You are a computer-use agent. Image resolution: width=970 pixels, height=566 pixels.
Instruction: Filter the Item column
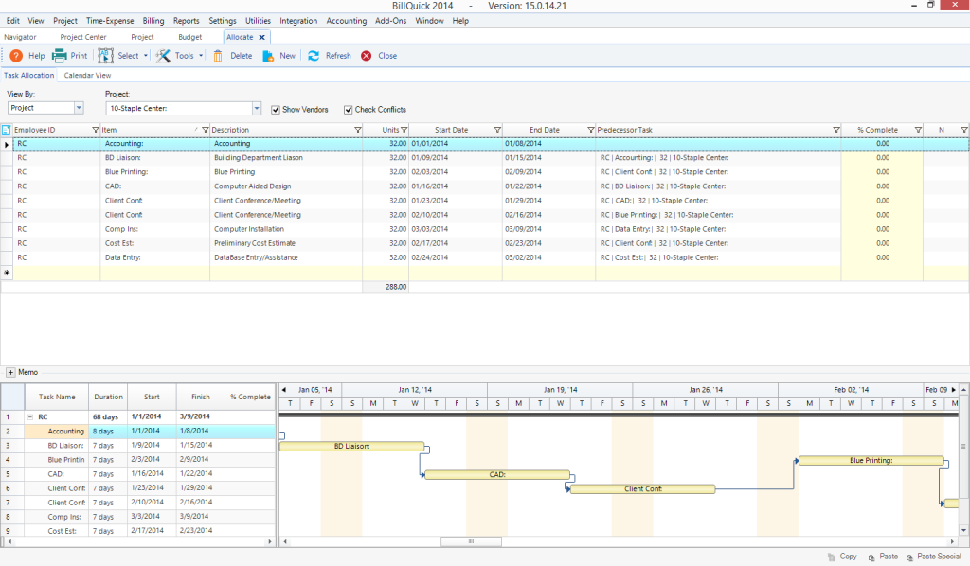coord(206,130)
